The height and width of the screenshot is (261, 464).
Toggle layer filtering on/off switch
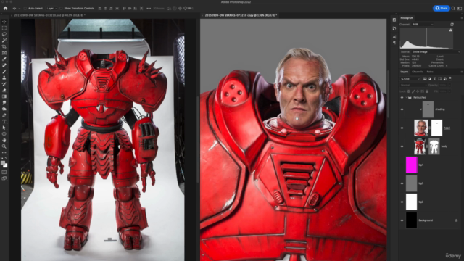[450, 79]
